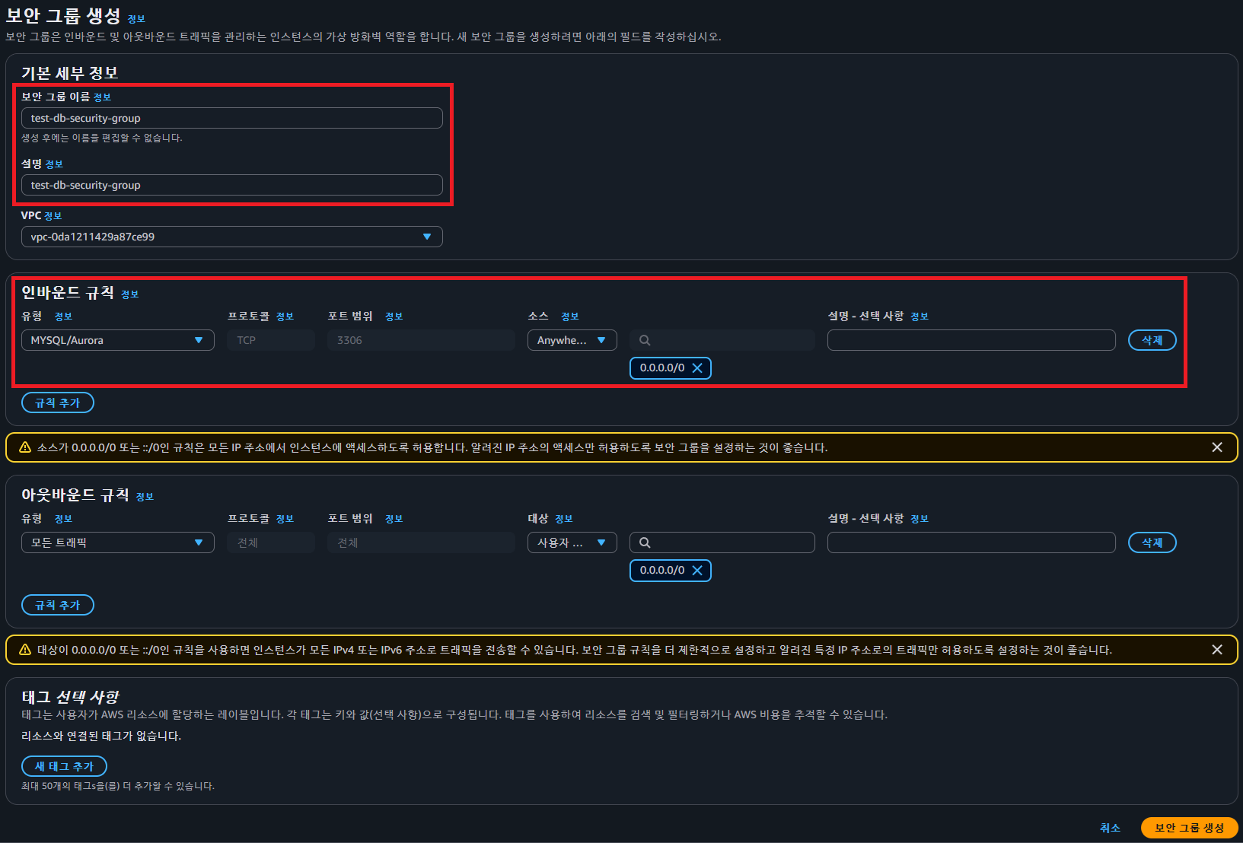Screen dimensions: 1243x843
Task: Open 정보 link beside inbound 포트 범위
Action: (394, 317)
